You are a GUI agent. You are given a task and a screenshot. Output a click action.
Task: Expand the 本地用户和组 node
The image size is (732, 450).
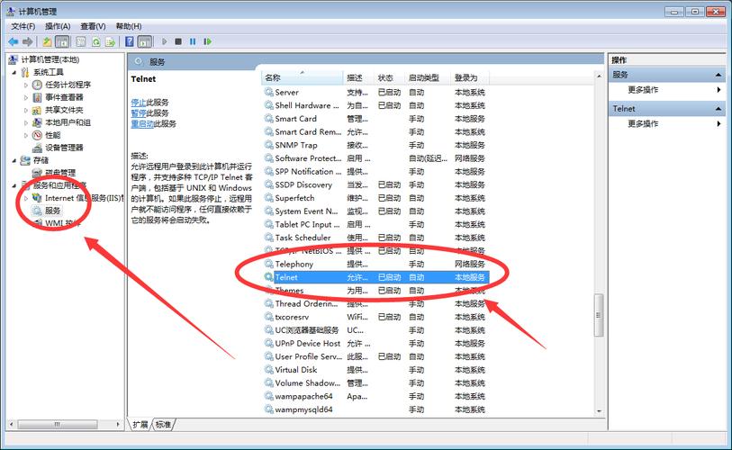tap(26, 122)
